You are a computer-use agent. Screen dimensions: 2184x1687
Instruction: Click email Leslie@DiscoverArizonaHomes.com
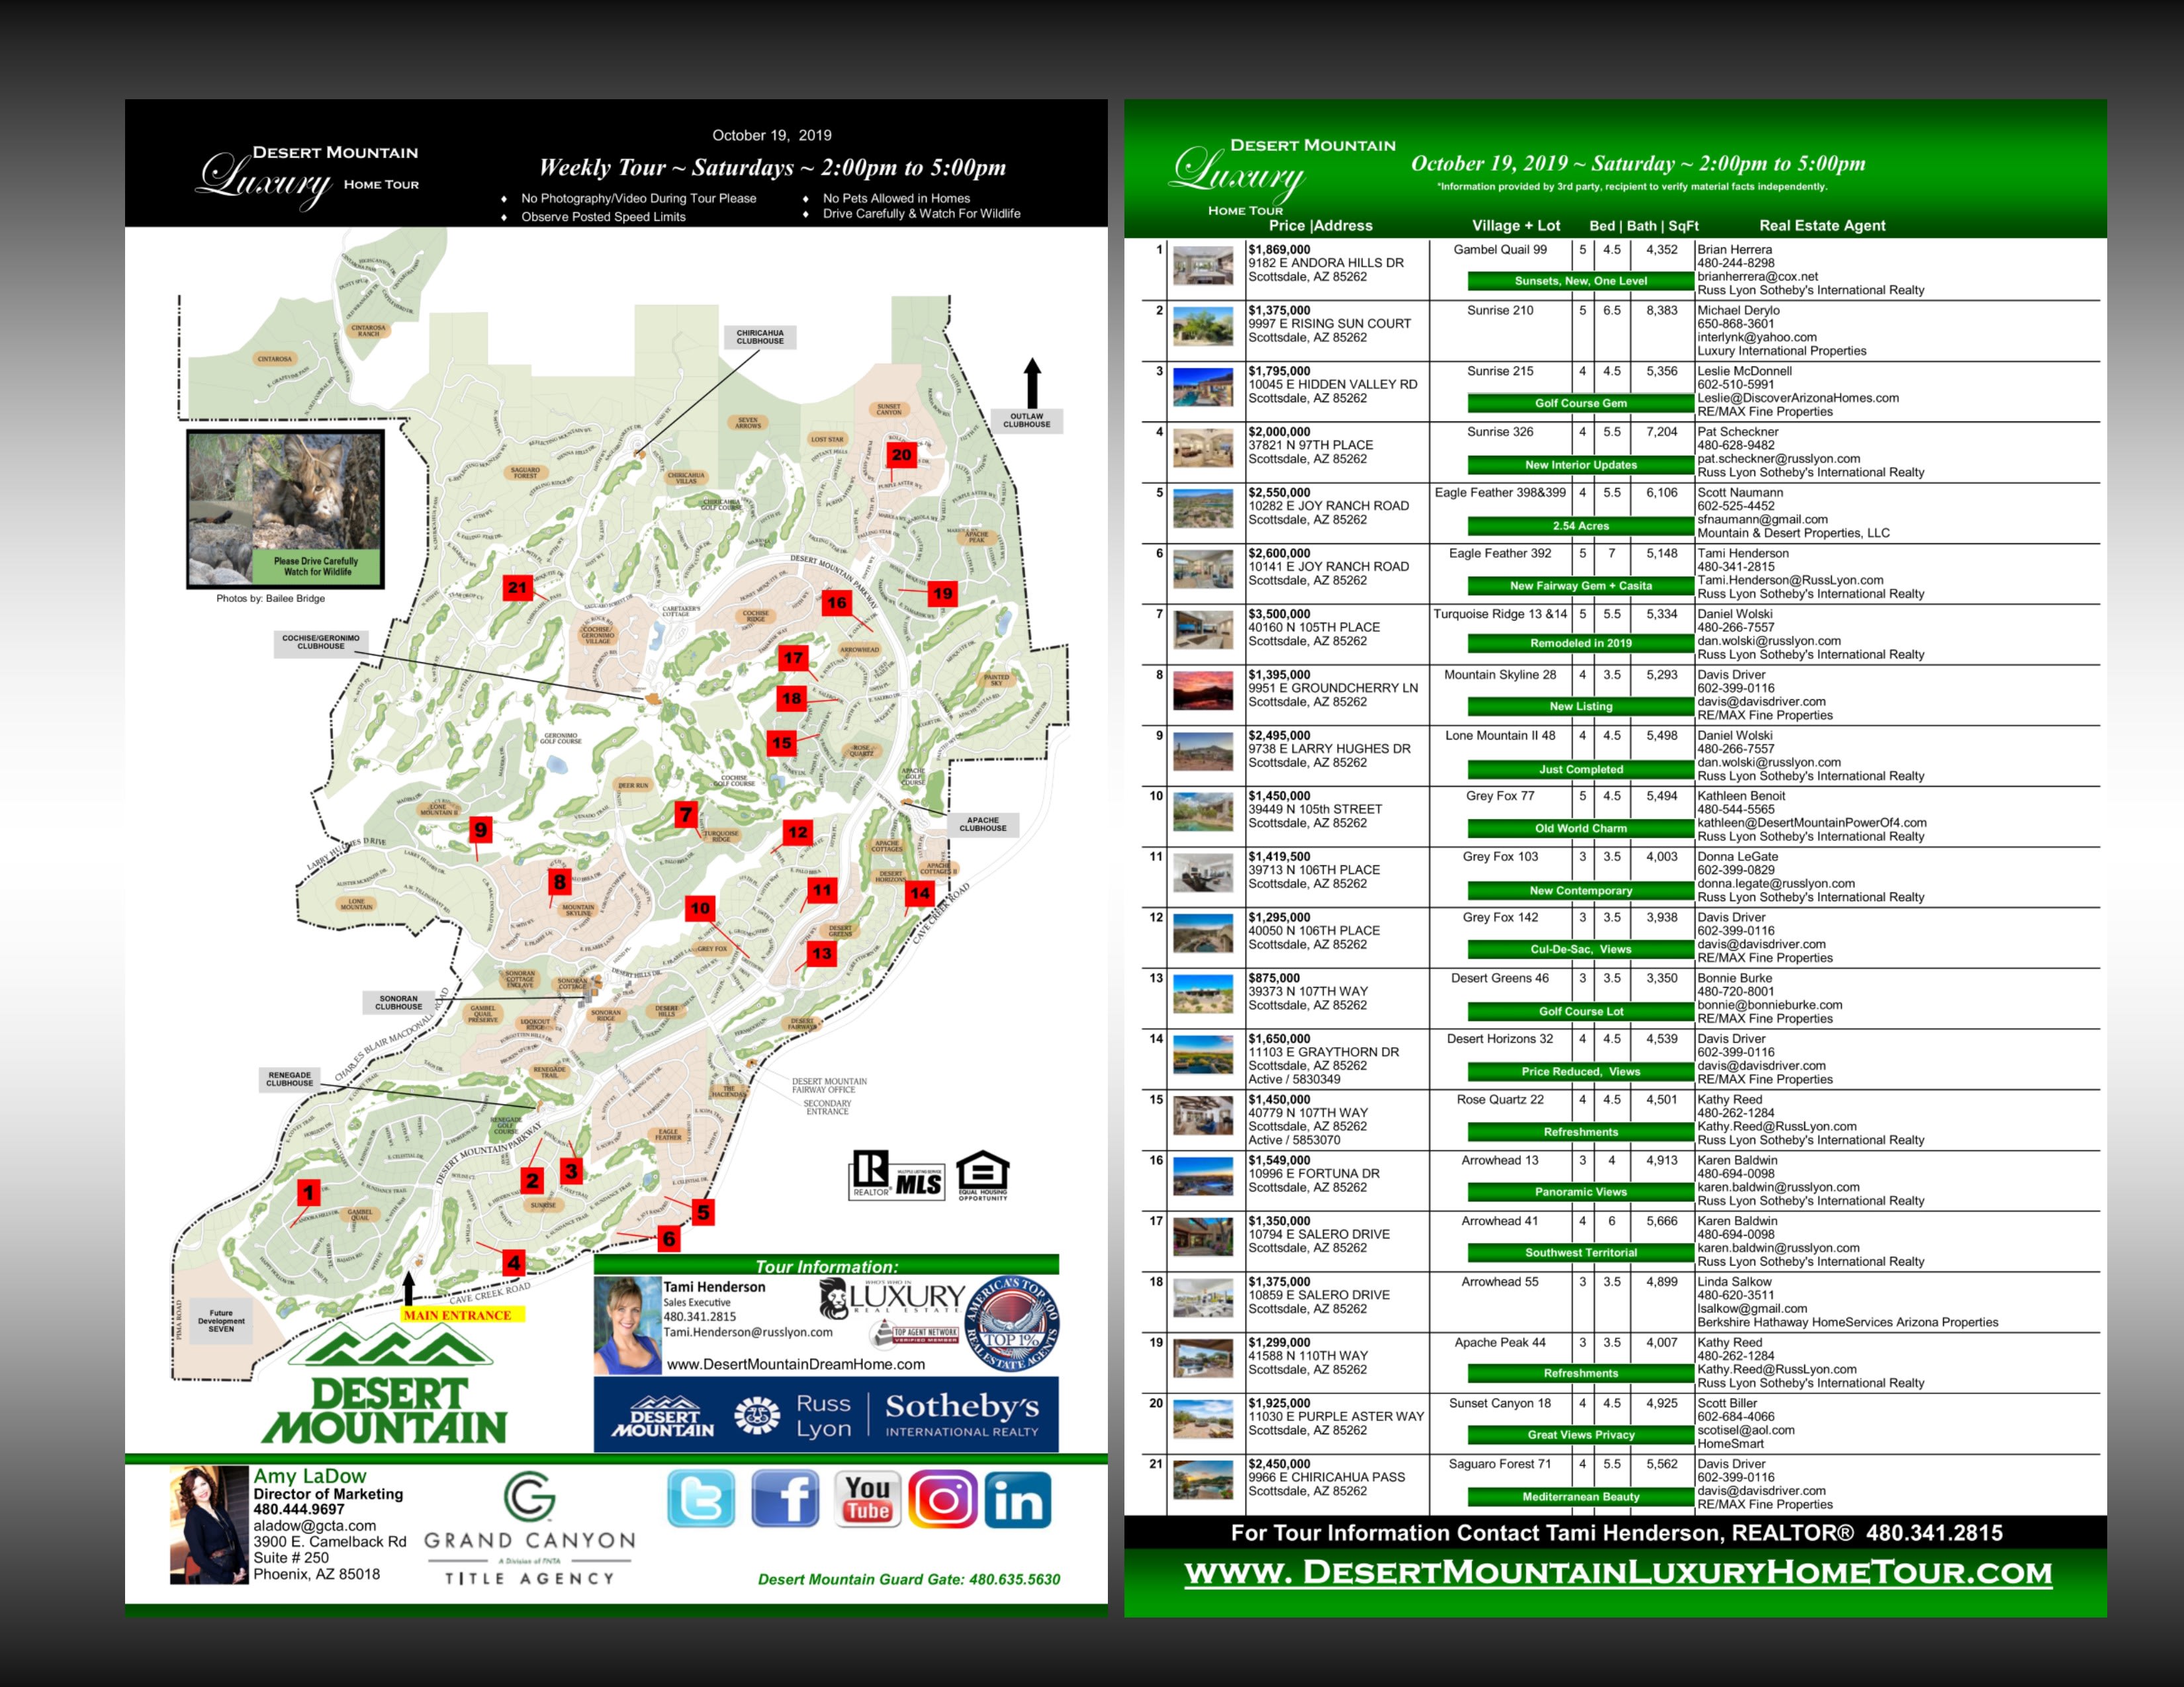pyautogui.click(x=1798, y=398)
